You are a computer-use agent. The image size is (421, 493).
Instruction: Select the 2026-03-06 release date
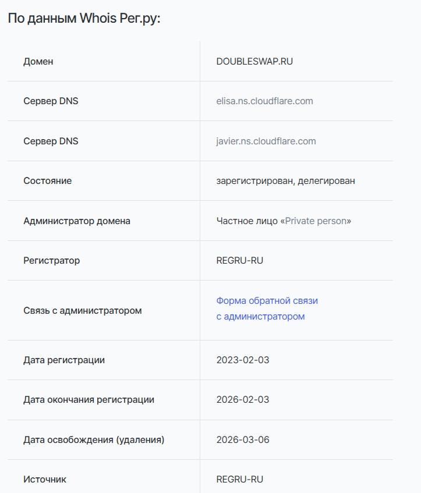pyautogui.click(x=243, y=440)
